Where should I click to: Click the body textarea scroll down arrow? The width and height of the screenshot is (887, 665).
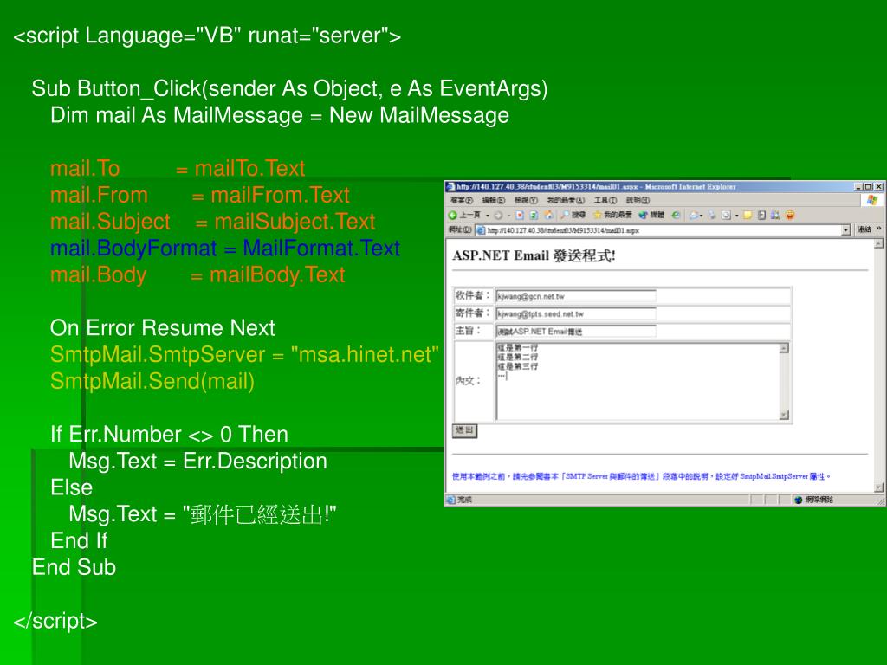tap(784, 415)
